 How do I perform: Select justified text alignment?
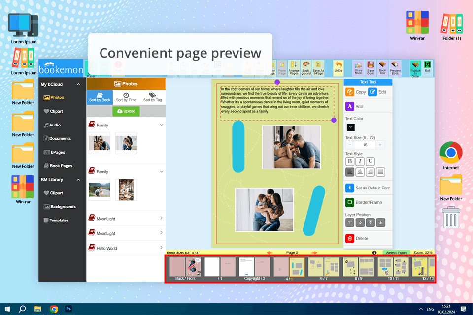(381, 172)
